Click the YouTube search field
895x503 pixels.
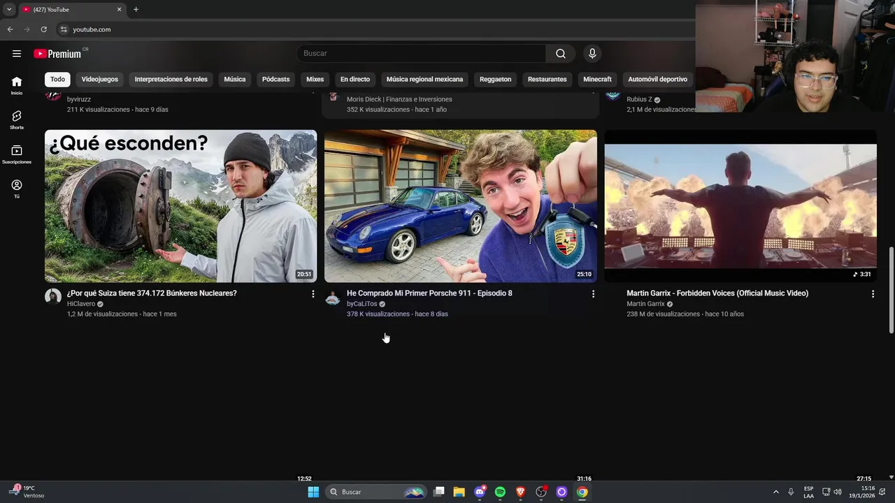pos(421,54)
